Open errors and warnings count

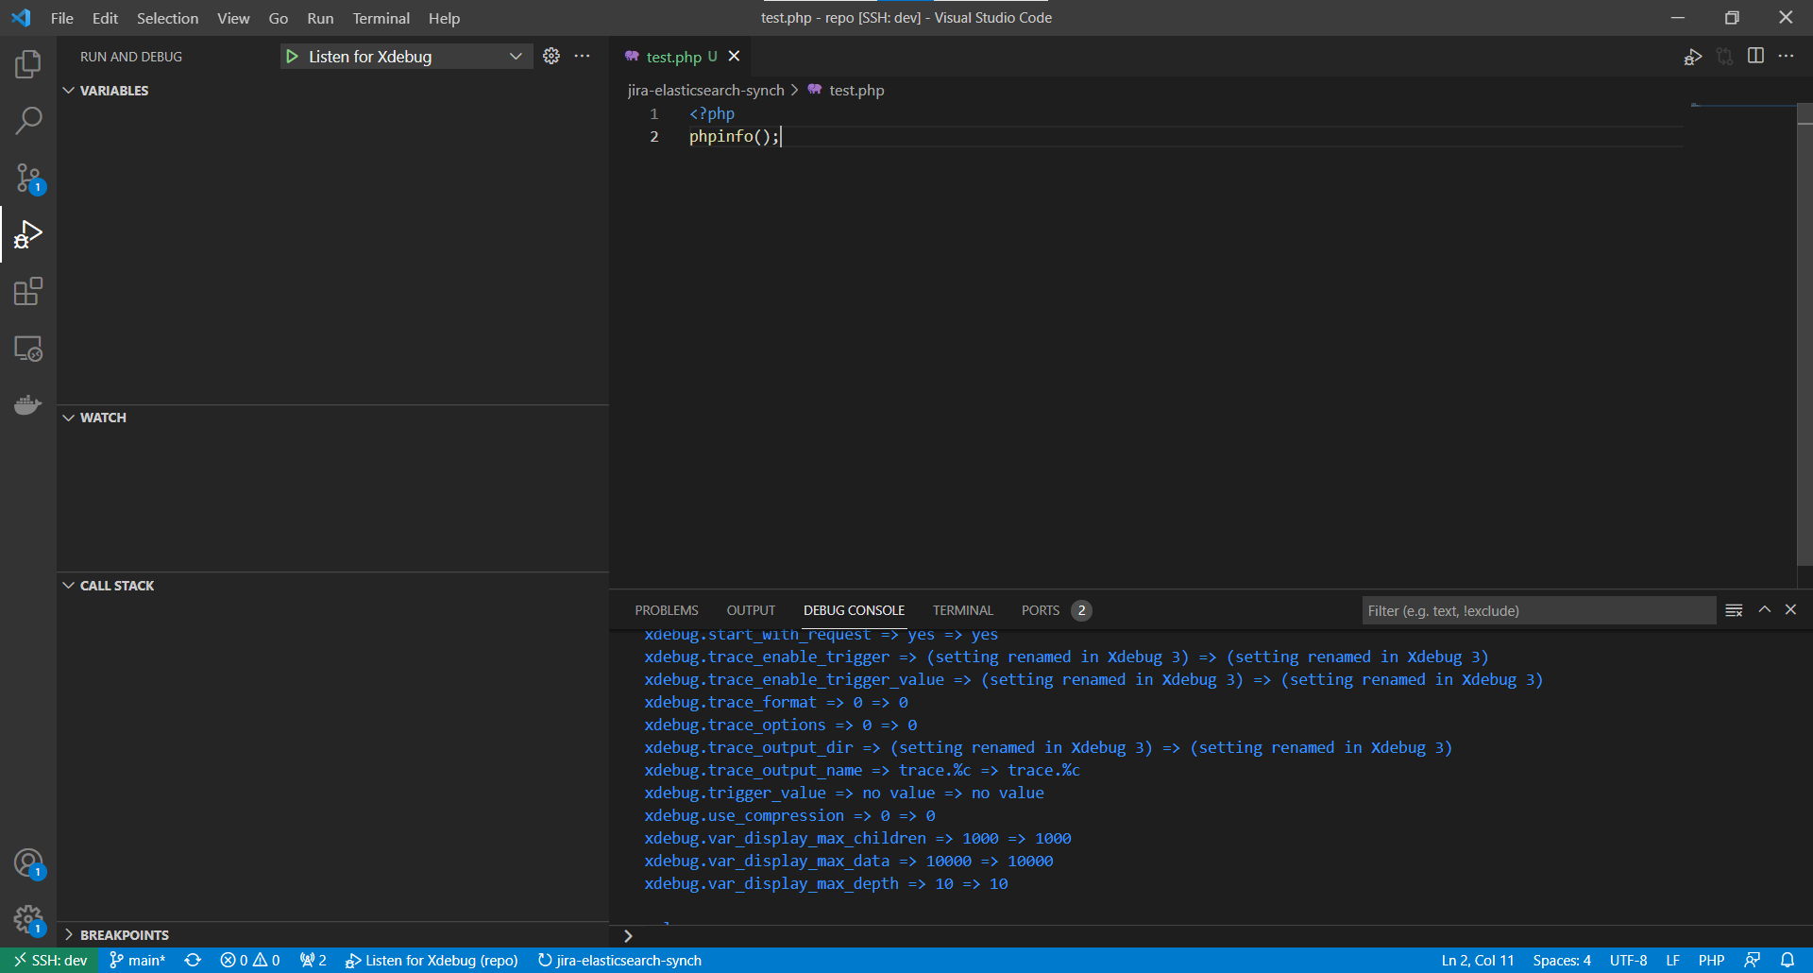(250, 961)
